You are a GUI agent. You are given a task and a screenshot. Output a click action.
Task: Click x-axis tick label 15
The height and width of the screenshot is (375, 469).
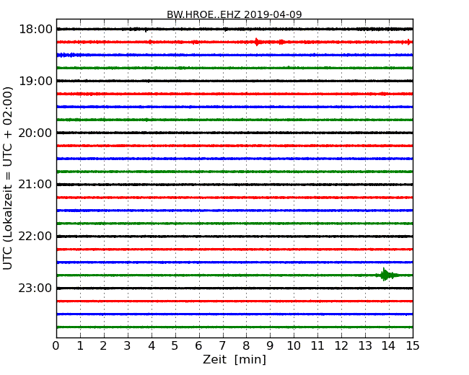[x=413, y=346]
